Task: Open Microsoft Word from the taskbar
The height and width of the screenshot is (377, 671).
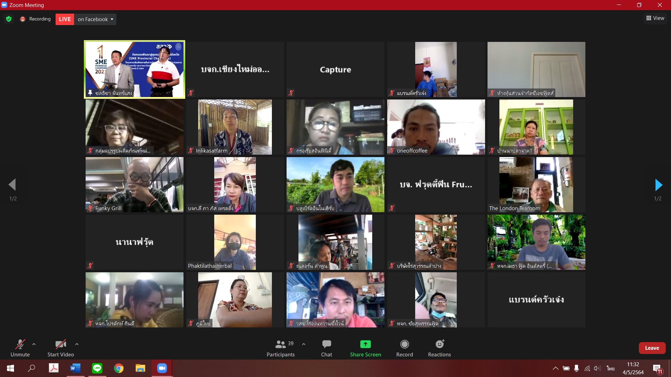Action: (x=75, y=368)
